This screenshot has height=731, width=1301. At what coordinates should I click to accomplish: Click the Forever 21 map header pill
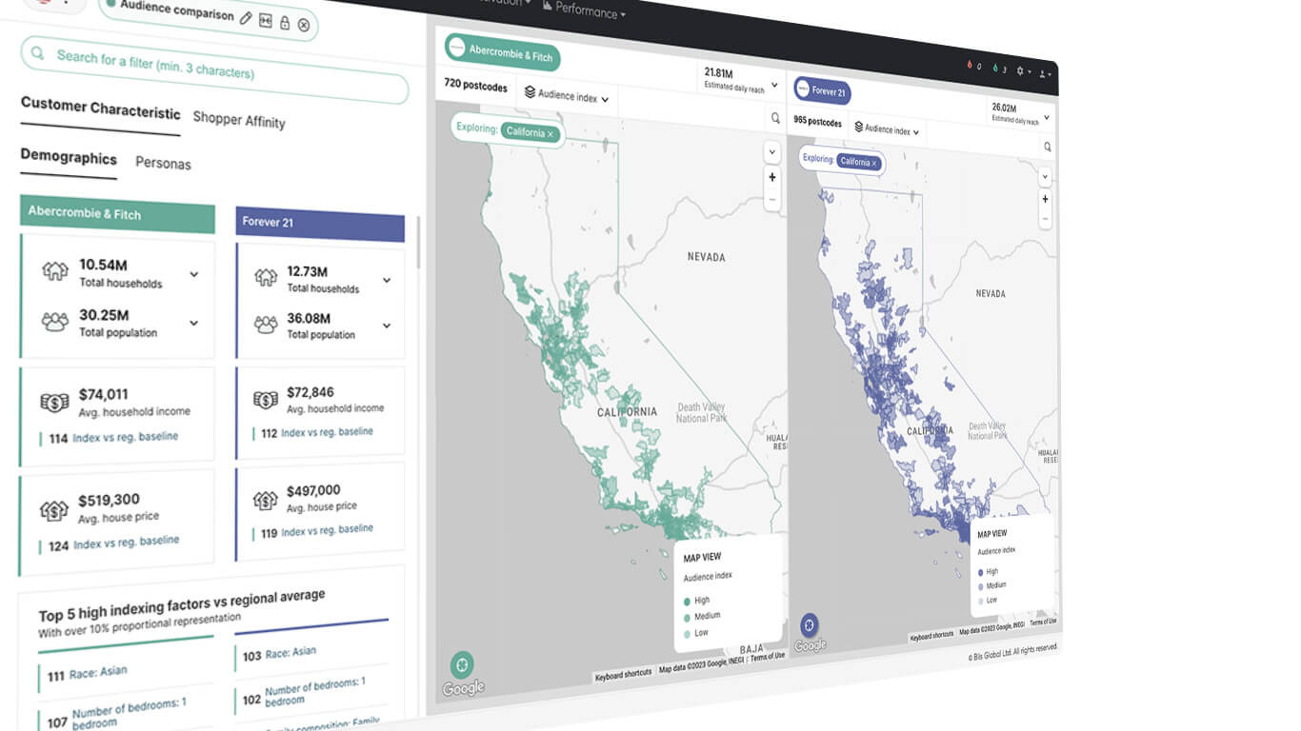(x=821, y=91)
